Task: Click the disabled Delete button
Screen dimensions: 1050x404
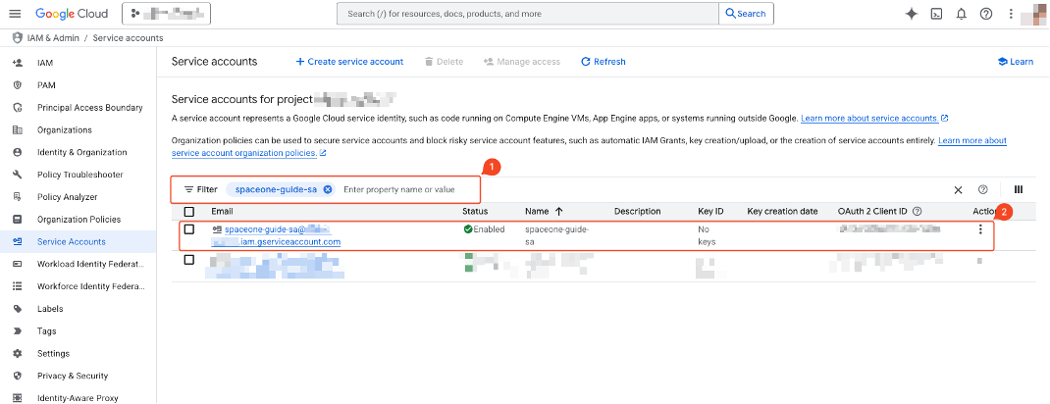Action: [x=444, y=62]
